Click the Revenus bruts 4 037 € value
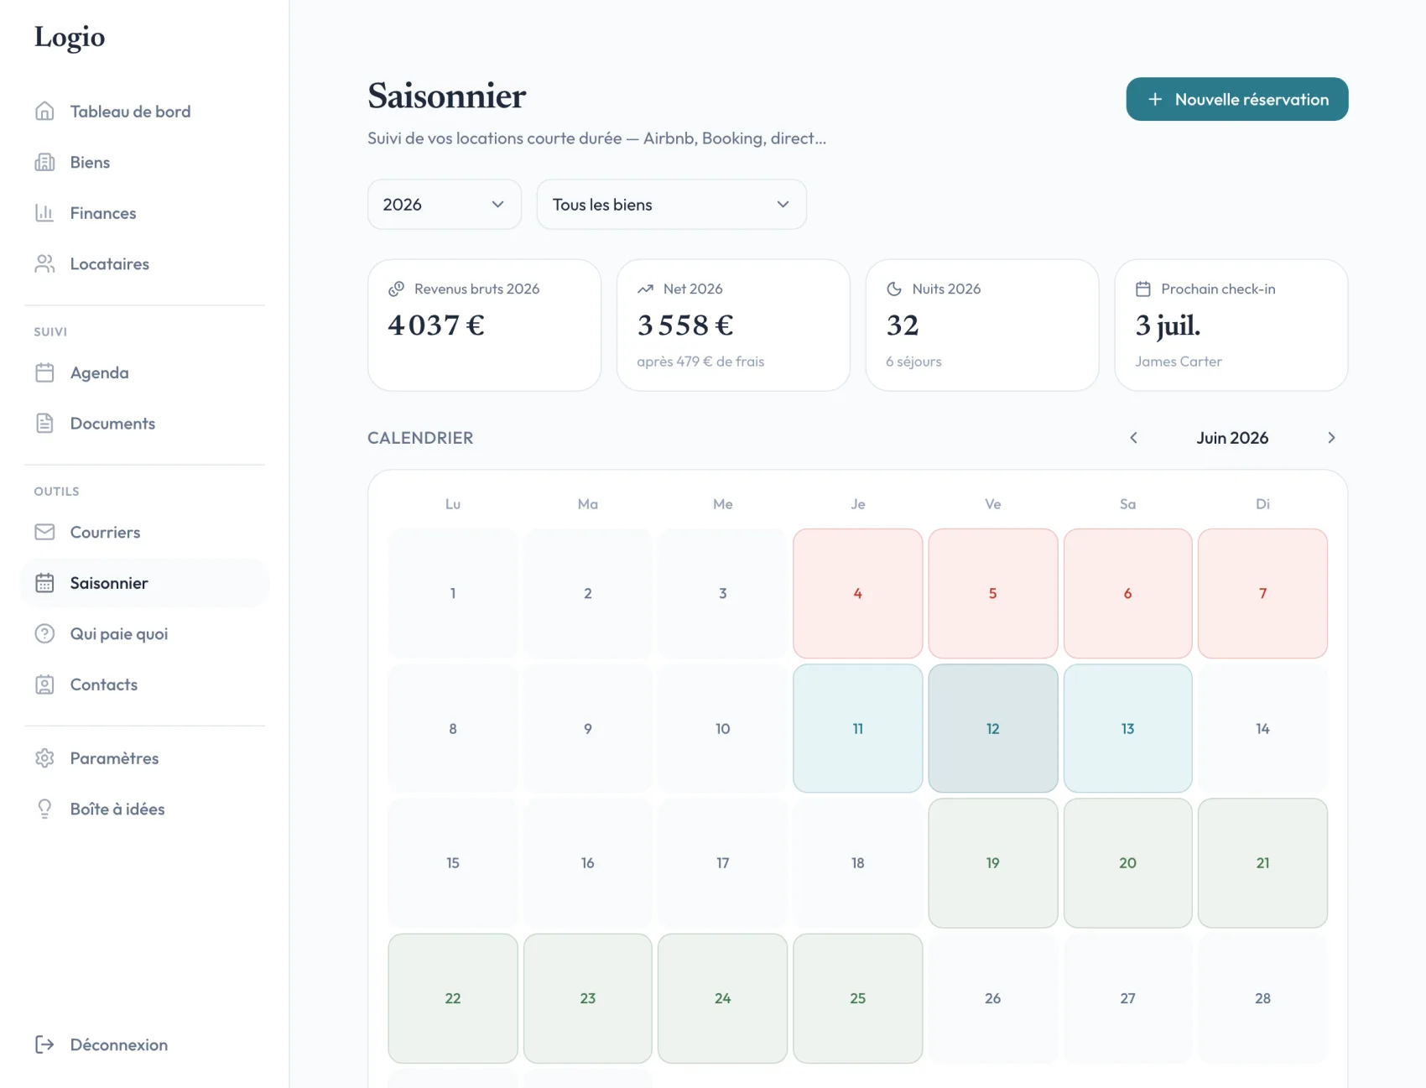The image size is (1426, 1088). point(436,325)
